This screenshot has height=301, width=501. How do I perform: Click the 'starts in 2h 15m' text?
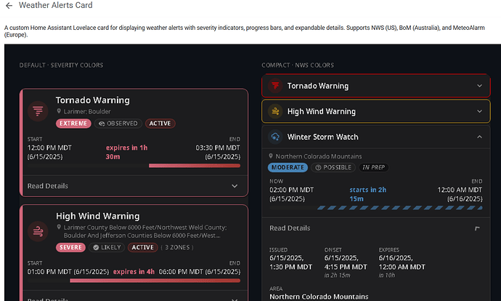tap(367, 194)
